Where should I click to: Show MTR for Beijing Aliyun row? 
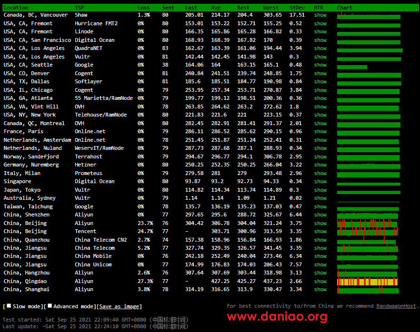point(320,223)
